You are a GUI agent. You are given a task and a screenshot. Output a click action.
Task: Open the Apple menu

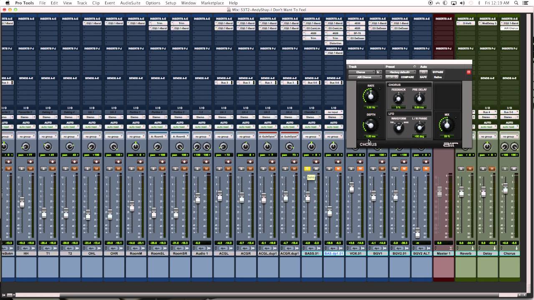click(7, 3)
